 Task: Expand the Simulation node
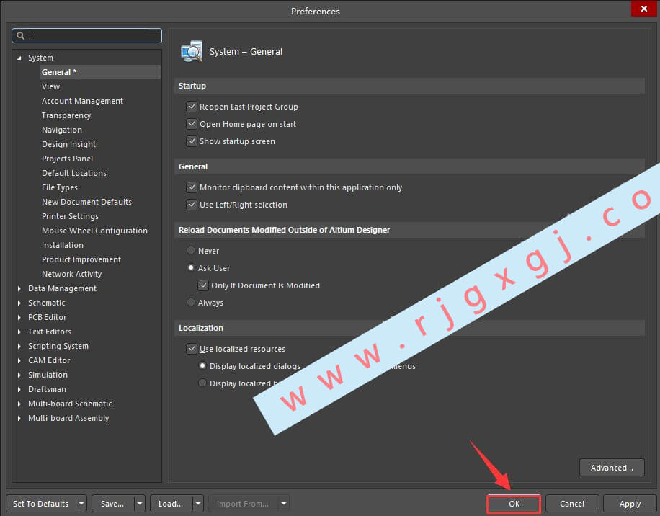pyautogui.click(x=19, y=375)
